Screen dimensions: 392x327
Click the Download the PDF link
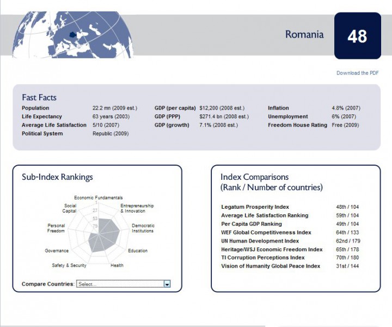point(357,73)
